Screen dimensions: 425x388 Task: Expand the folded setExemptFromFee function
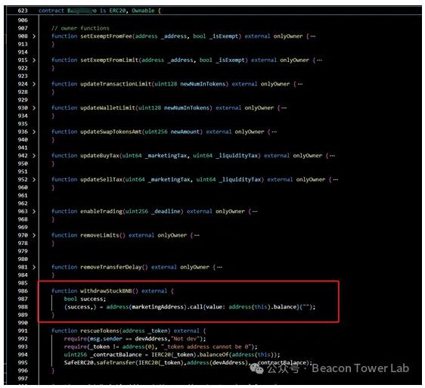[34, 36]
